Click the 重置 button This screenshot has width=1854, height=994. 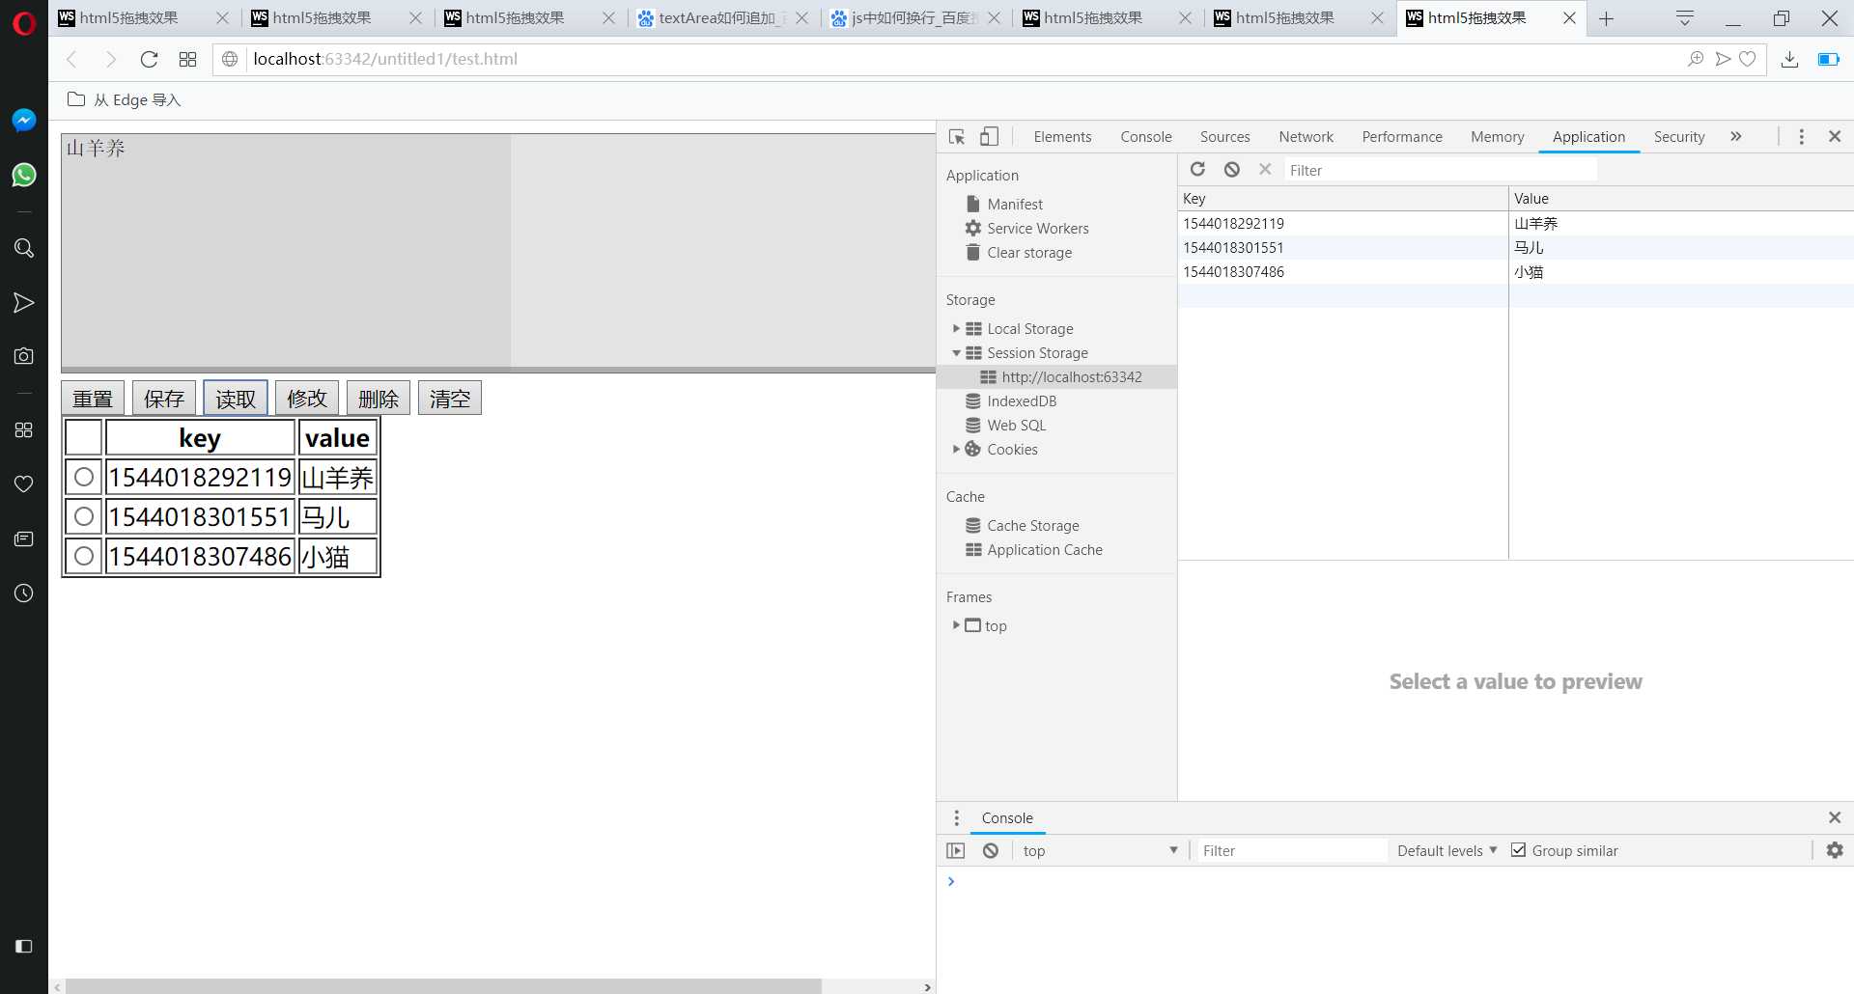(93, 399)
